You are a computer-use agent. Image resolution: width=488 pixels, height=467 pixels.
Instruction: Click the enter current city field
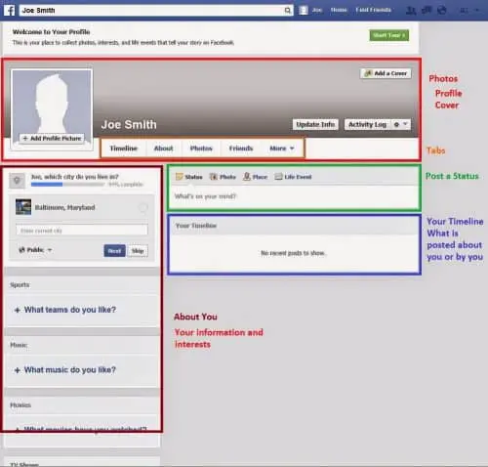pos(82,231)
